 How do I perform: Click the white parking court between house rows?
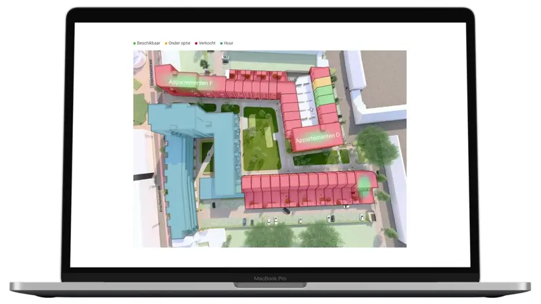305,101
